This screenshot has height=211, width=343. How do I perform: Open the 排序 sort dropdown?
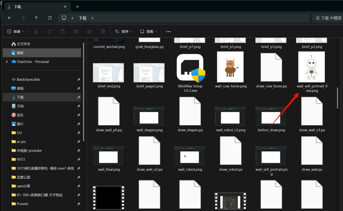point(123,31)
